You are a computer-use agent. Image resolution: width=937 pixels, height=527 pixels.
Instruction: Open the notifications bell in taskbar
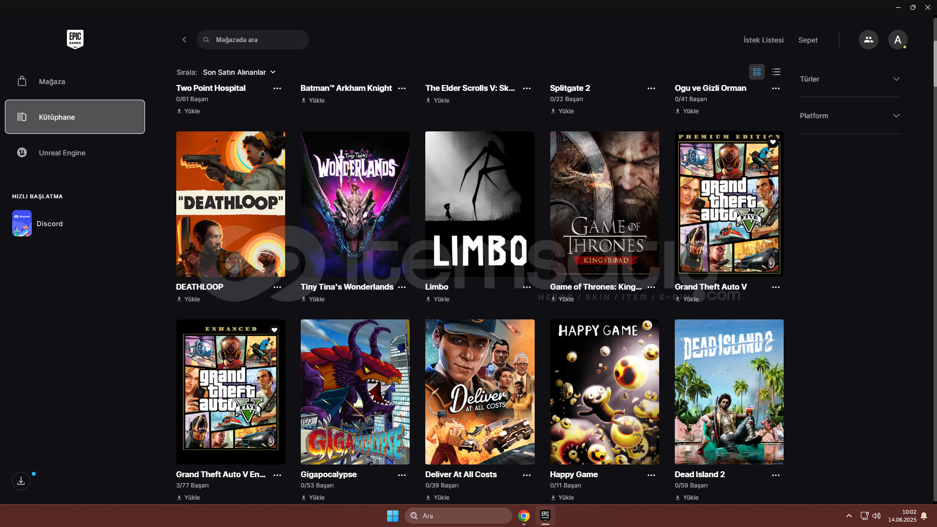click(x=924, y=516)
